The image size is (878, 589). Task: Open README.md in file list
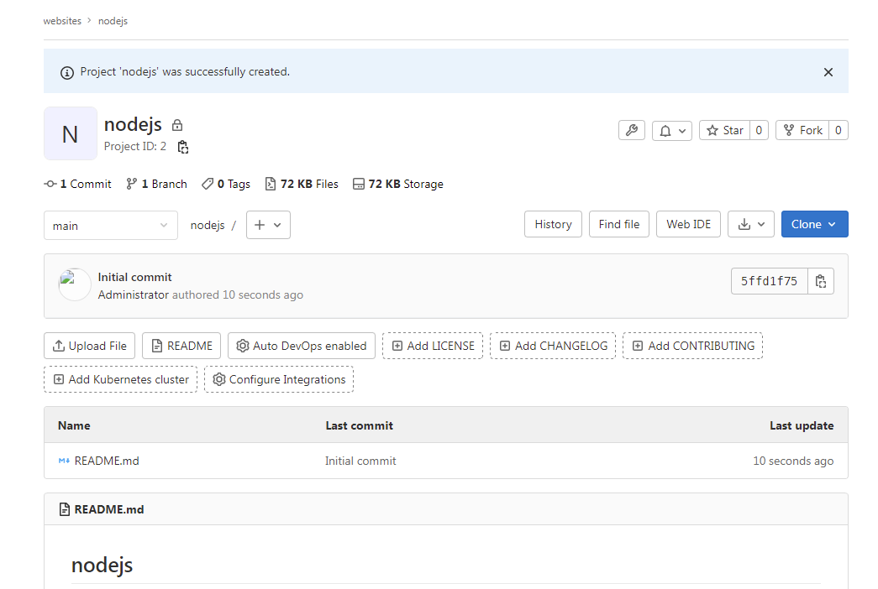coord(107,461)
